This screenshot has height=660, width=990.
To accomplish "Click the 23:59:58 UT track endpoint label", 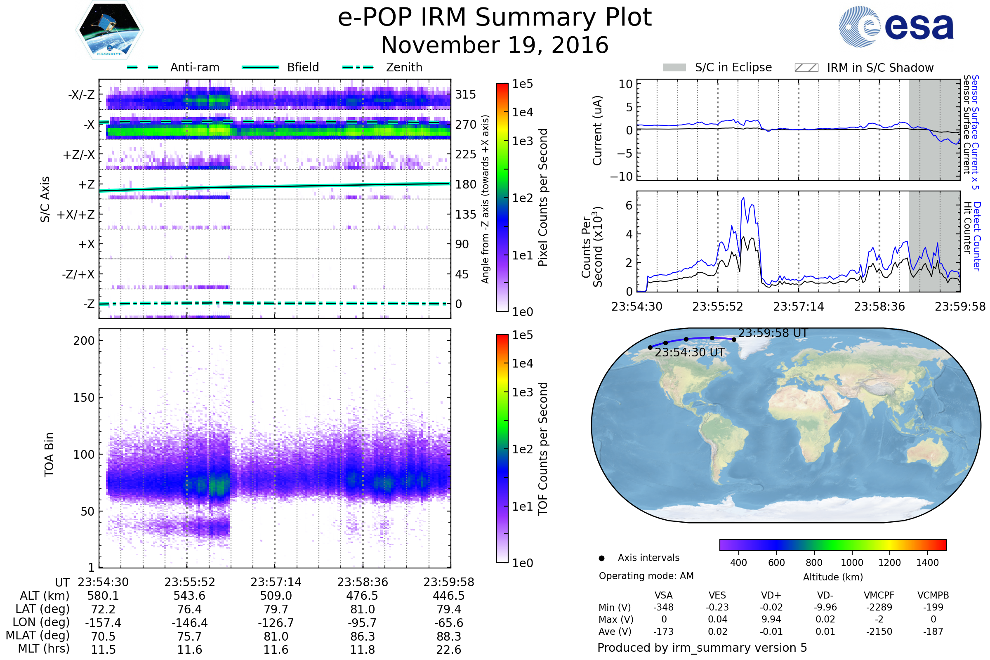I will (x=773, y=333).
